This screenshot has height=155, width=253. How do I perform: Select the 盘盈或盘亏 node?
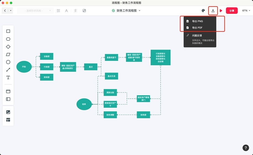[112, 58]
